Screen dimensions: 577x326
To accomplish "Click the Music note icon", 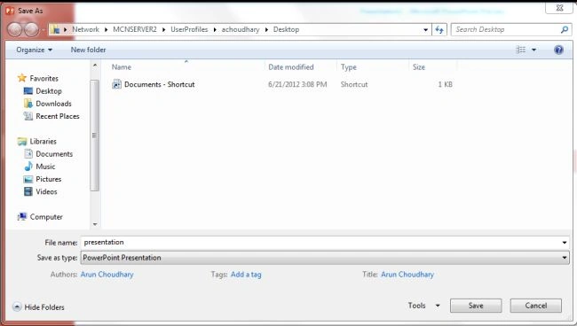I will click(x=28, y=167).
